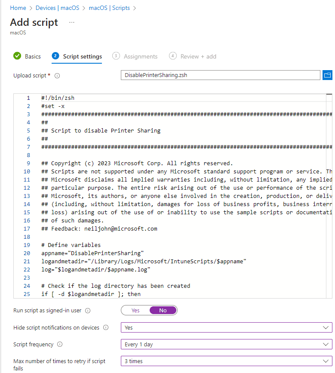Screen dimensions: 335x373
Task: Open the Script frequency dropdown
Action: [x=226, y=344]
